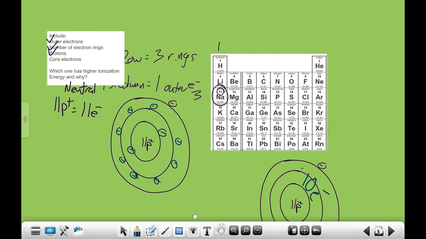
Task: Go to the next page arrow
Action: [391, 231]
